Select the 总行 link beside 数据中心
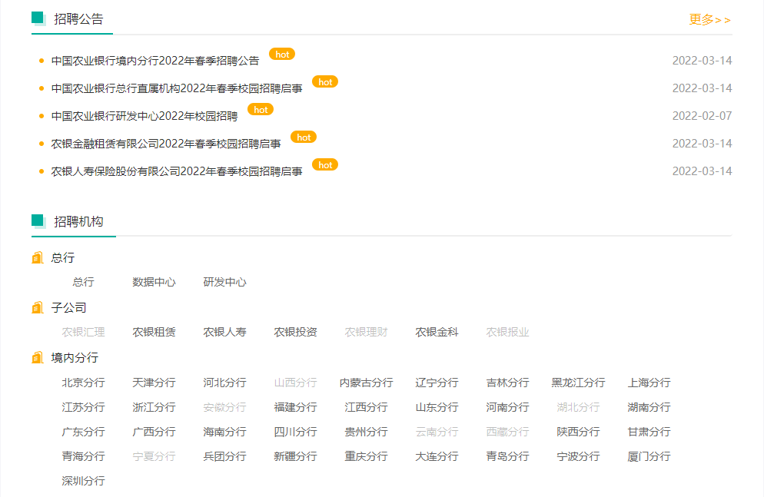 [83, 283]
